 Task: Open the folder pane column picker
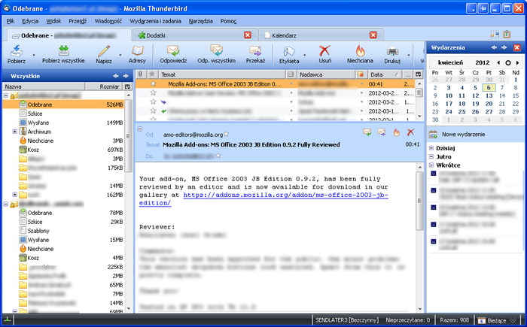127,86
